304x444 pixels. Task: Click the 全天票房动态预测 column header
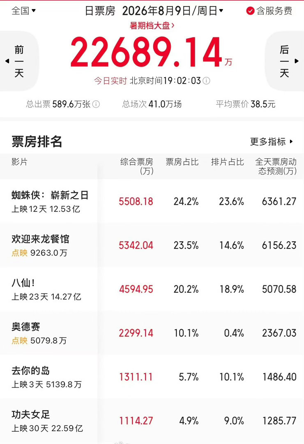[x=276, y=166]
